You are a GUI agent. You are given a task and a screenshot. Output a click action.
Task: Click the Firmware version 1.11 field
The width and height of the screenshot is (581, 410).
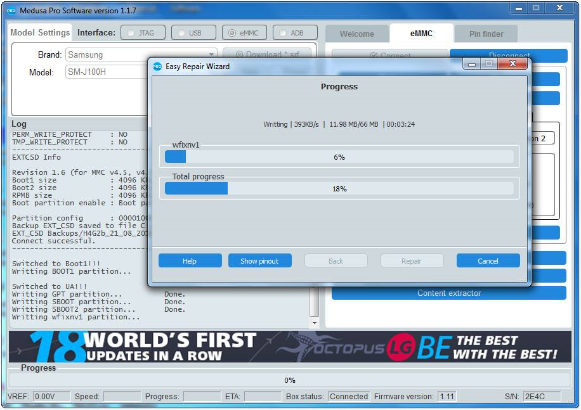pyautogui.click(x=447, y=396)
